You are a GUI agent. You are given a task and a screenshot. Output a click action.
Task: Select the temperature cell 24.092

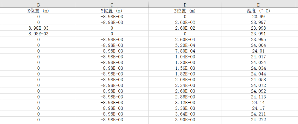pyautogui.click(x=259, y=91)
